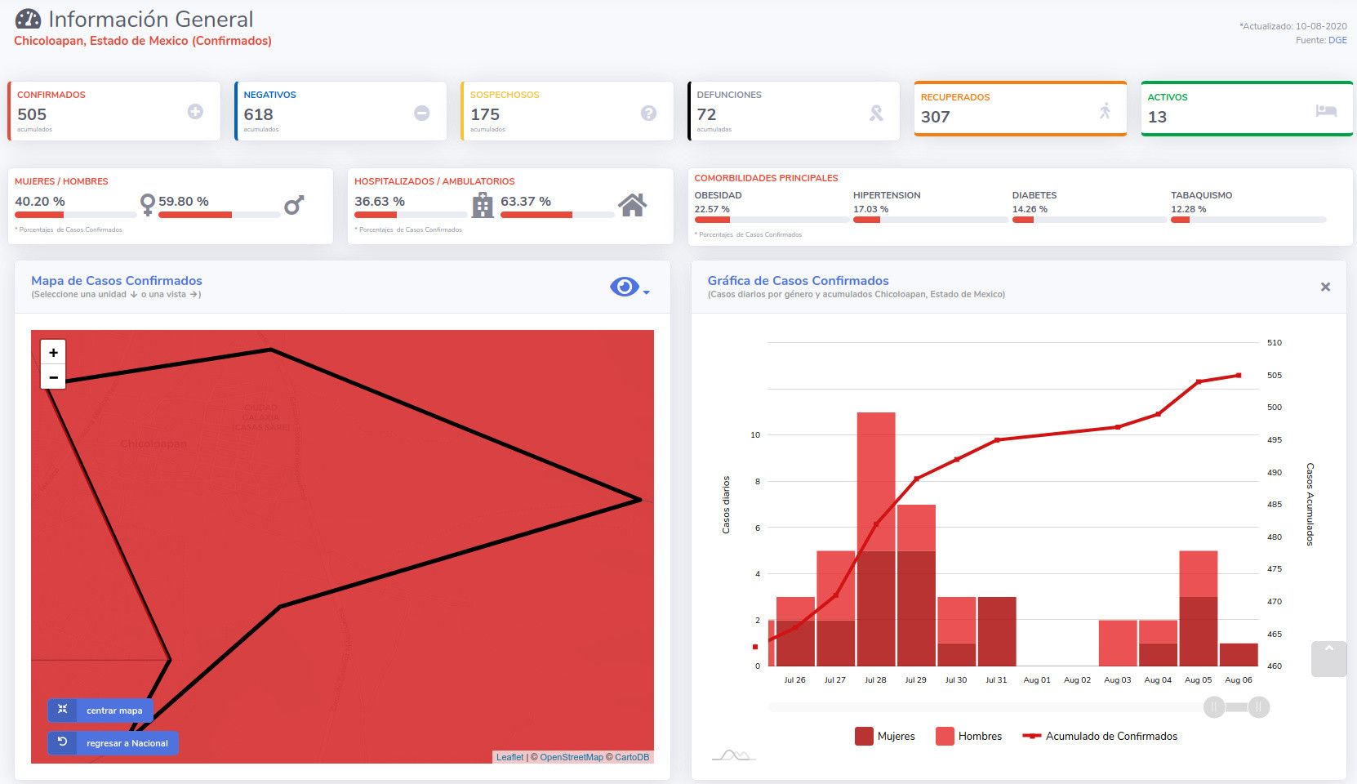Click the right handle of chart range slider
The image size is (1357, 784).
[1259, 707]
